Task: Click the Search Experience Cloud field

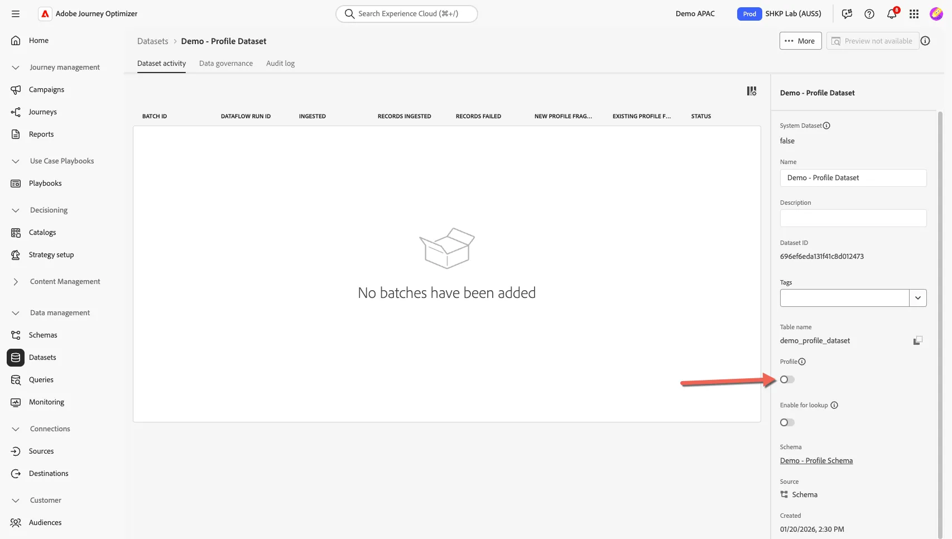Action: point(407,14)
